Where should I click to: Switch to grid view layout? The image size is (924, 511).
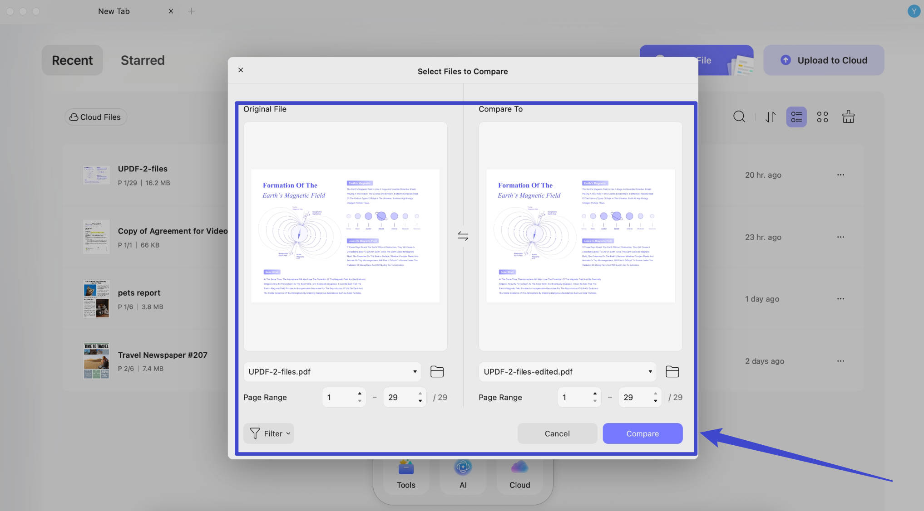coord(822,117)
